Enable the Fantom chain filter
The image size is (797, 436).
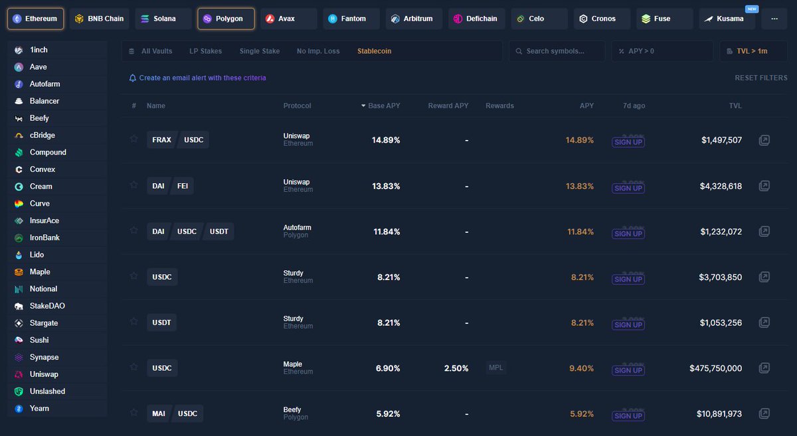click(351, 19)
